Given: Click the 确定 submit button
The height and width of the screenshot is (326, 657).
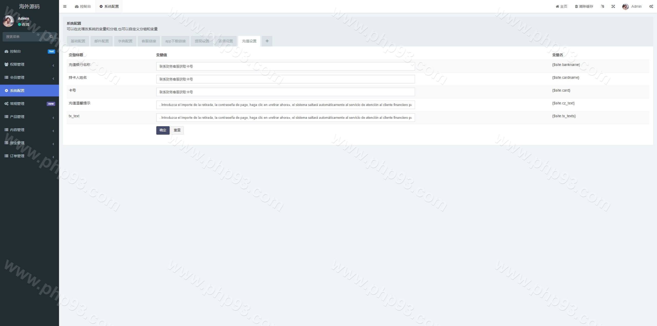Looking at the screenshot, I should click(x=163, y=130).
